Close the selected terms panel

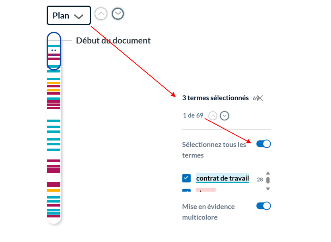click(260, 98)
